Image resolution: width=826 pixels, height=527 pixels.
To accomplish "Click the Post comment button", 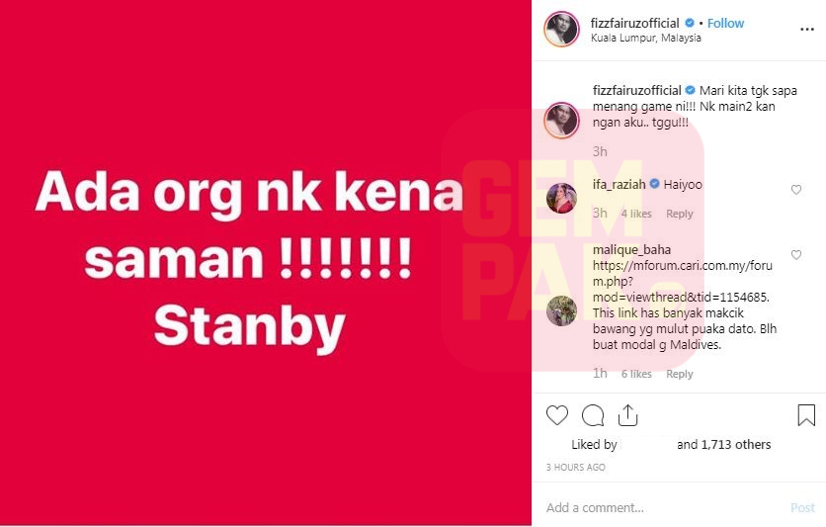I will [802, 507].
